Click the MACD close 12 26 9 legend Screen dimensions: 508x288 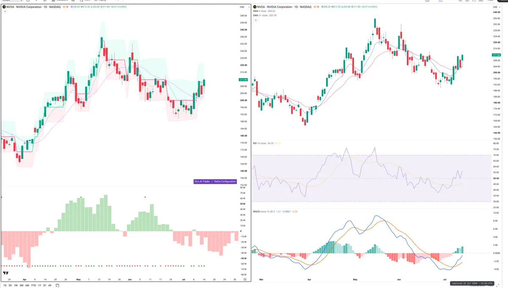tap(264, 211)
